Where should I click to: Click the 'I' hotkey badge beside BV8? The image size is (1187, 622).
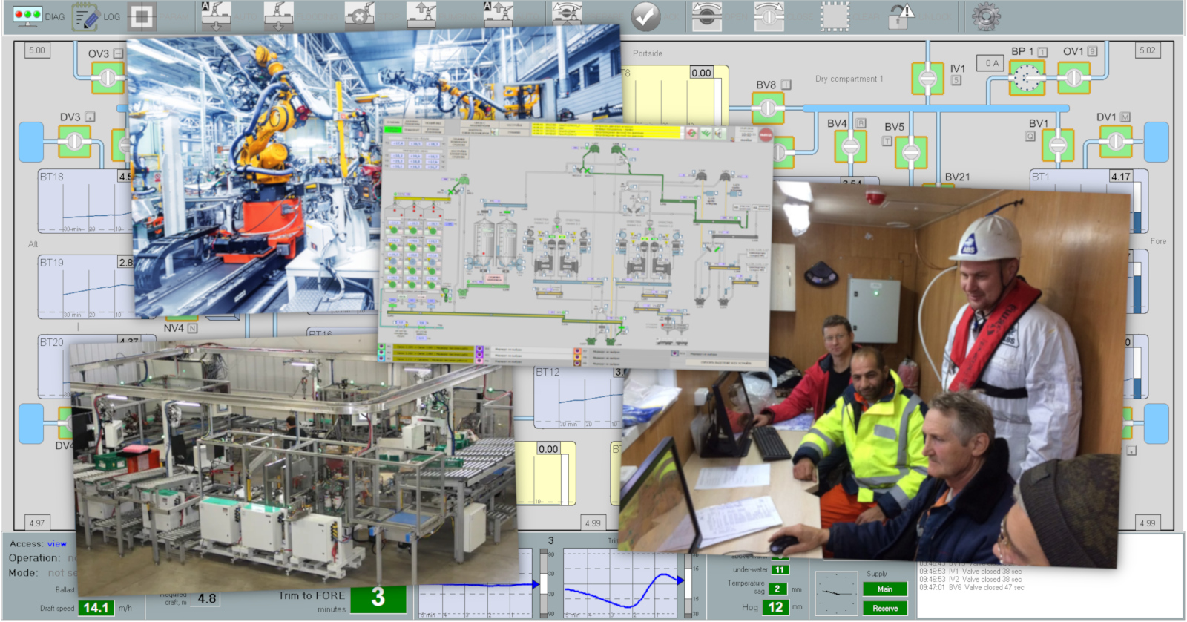786,85
